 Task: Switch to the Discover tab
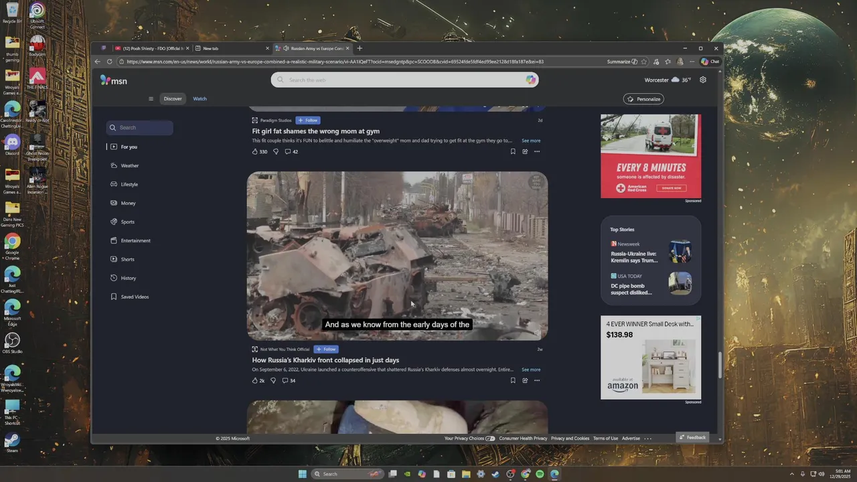[x=173, y=99]
